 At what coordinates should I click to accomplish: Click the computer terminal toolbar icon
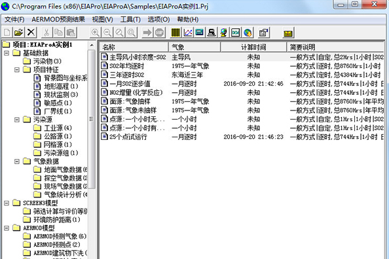tap(212, 33)
